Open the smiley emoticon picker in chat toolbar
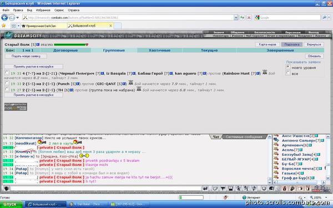 click(x=264, y=188)
